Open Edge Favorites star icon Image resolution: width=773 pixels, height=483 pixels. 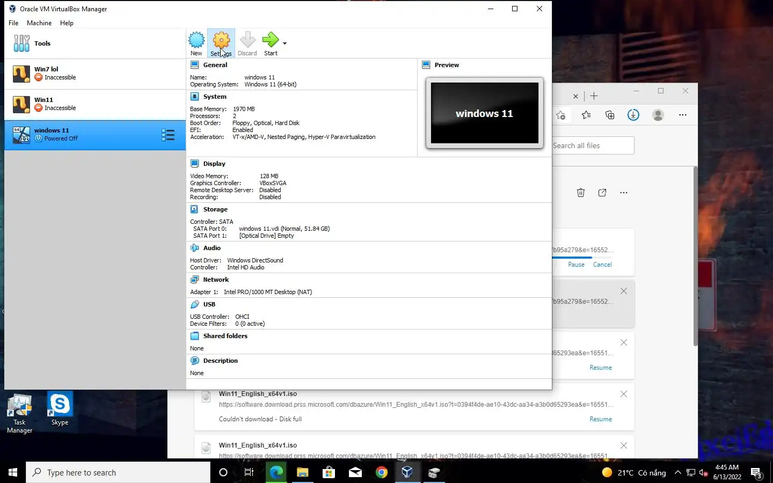click(586, 115)
